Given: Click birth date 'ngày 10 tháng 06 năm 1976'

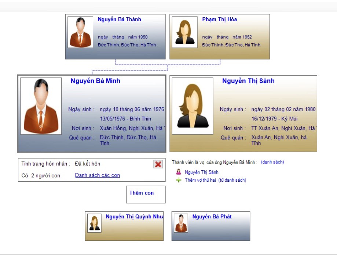Looking at the screenshot, I should (132, 109).
